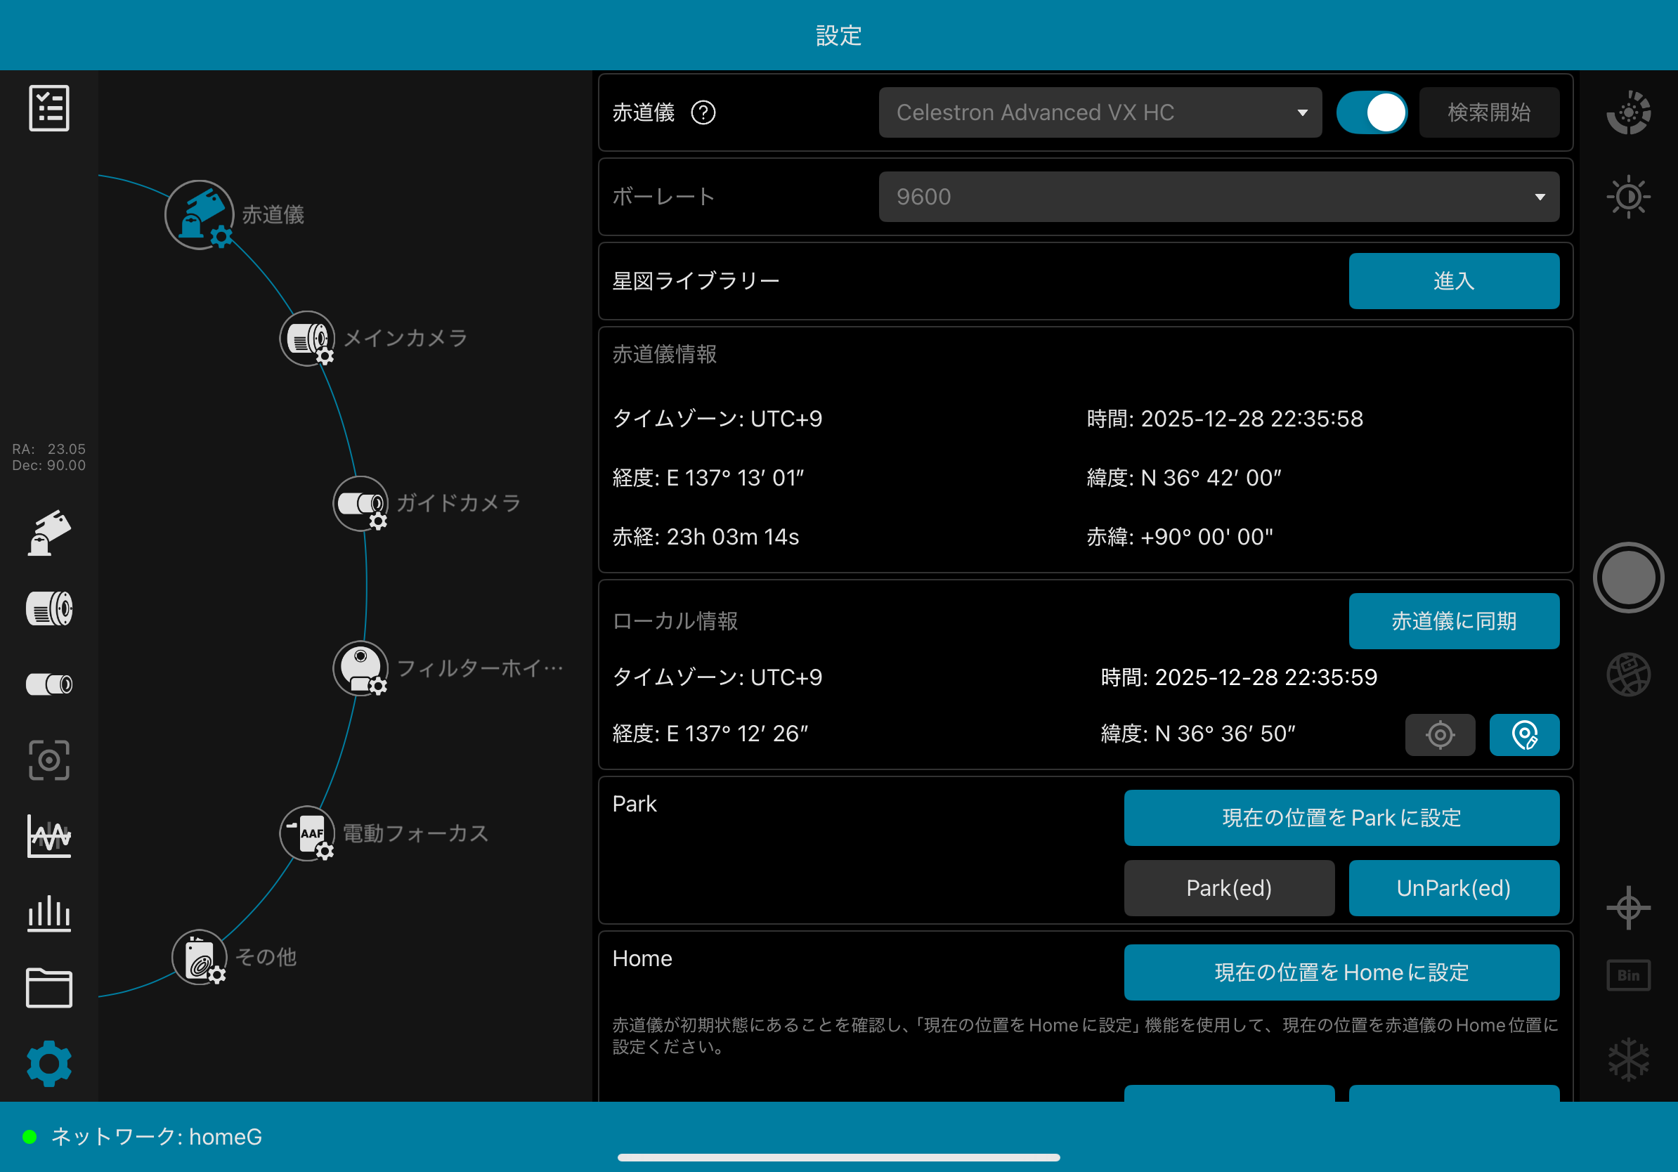Click the help icon next to 赤道儀
Screen dimensions: 1678x1172
703,112
